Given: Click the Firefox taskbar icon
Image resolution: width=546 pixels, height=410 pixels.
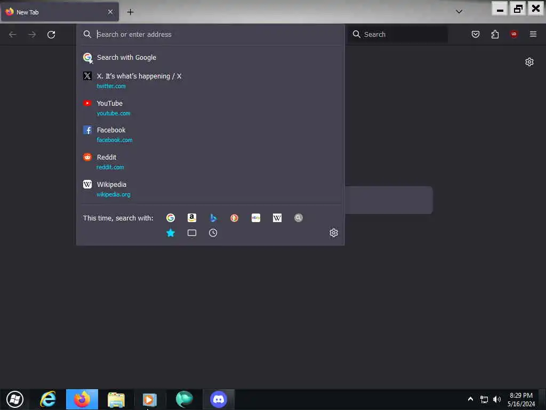Looking at the screenshot, I should point(82,399).
